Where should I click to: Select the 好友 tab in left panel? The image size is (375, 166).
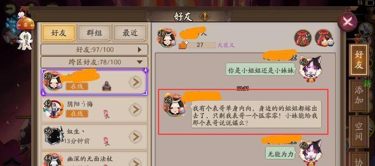(59, 33)
